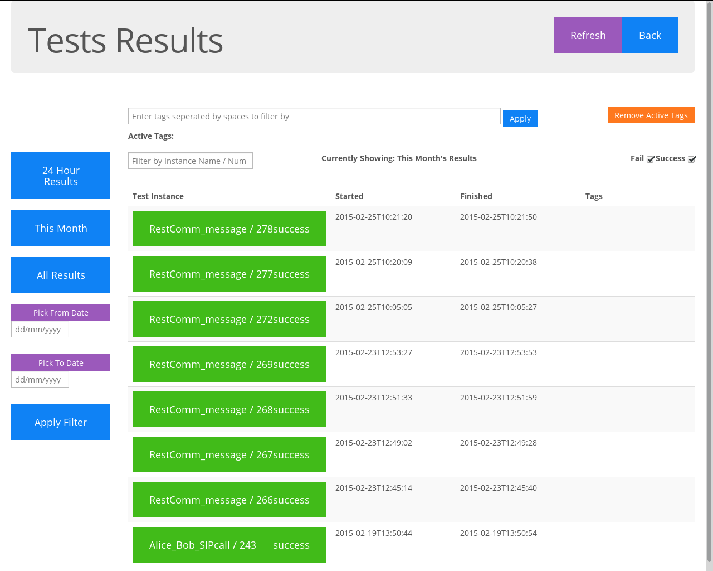Toggle the Fail checkbox

click(650, 159)
